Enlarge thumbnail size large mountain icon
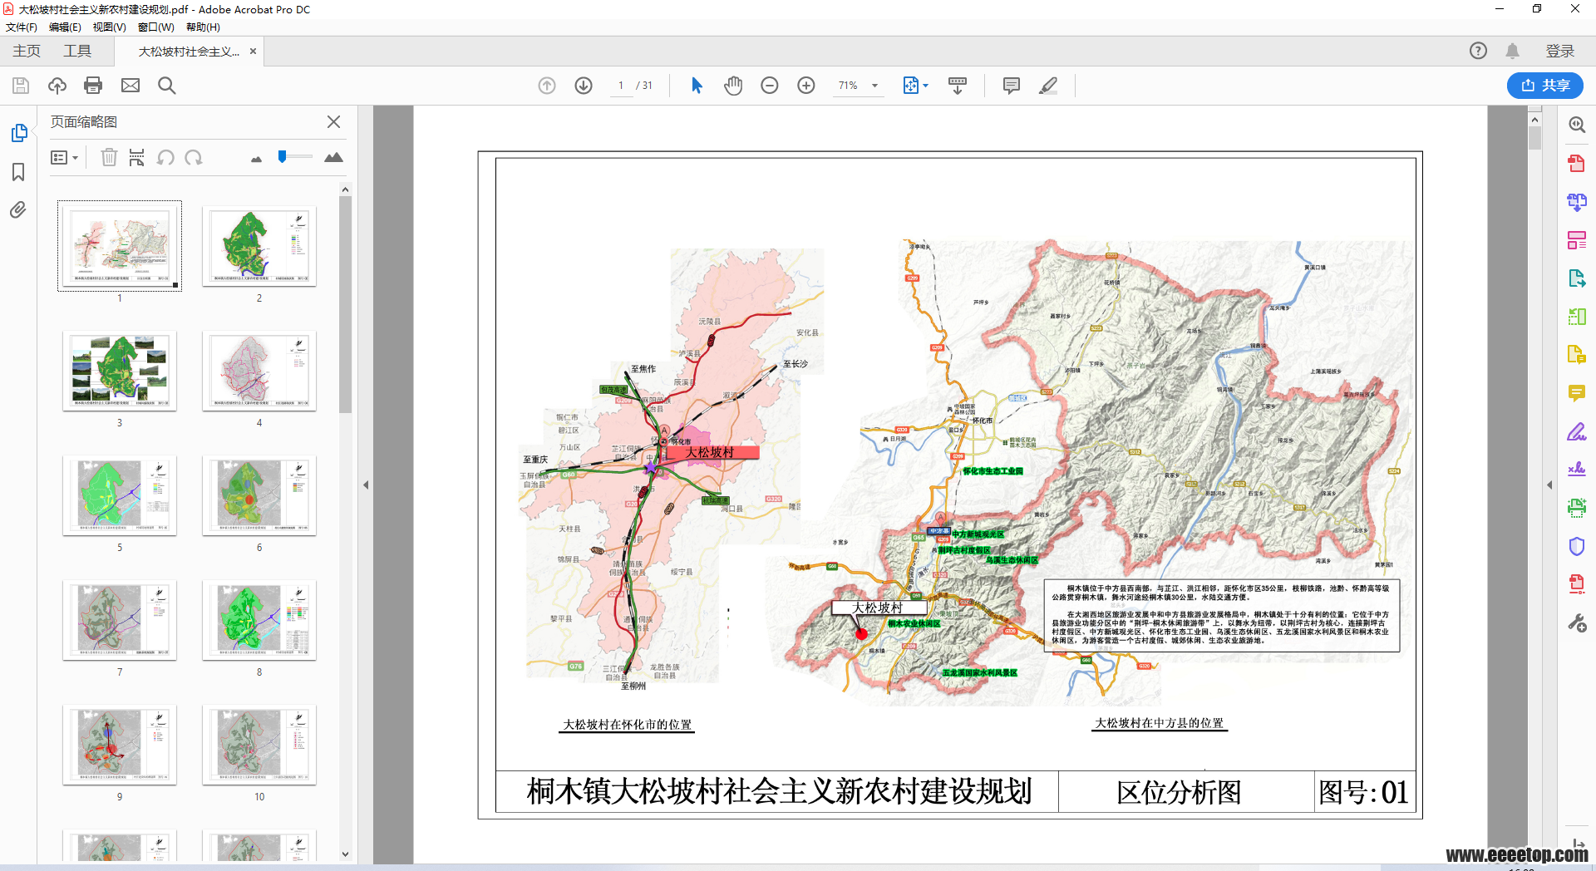 coord(333,157)
